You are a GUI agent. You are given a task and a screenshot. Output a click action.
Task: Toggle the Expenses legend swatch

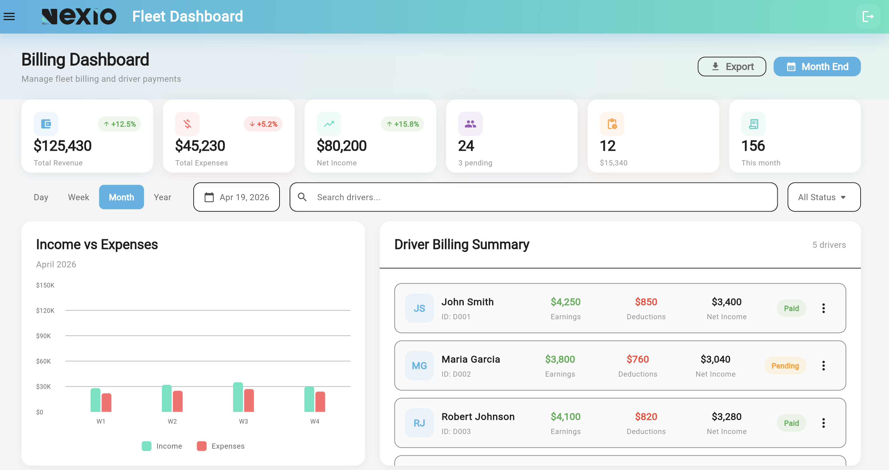(202, 446)
